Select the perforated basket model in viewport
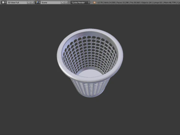This screenshot has height=135, width=180. click(x=90, y=63)
